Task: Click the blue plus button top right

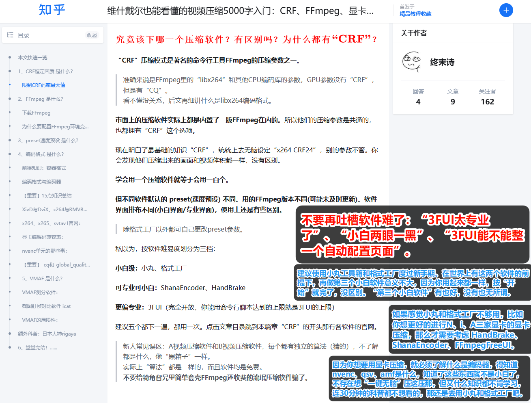Action: pyautogui.click(x=506, y=10)
